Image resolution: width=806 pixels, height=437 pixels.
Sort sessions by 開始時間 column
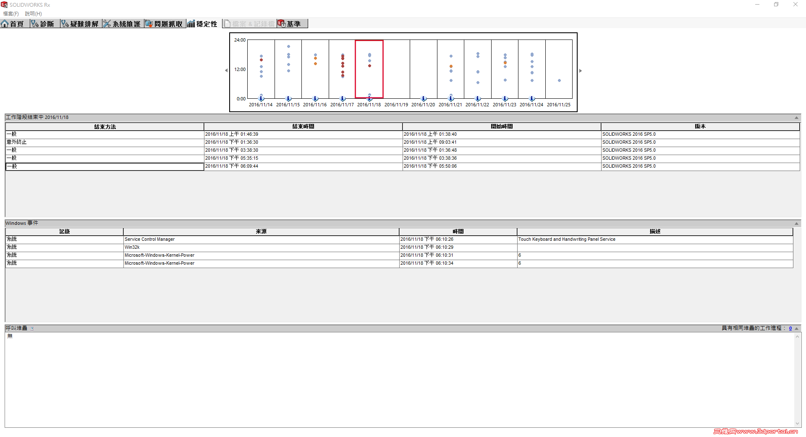tap(502, 126)
